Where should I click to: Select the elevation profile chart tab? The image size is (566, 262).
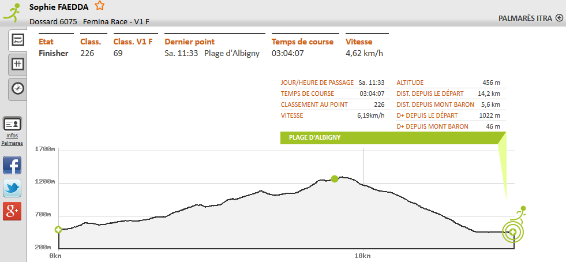coord(18,40)
